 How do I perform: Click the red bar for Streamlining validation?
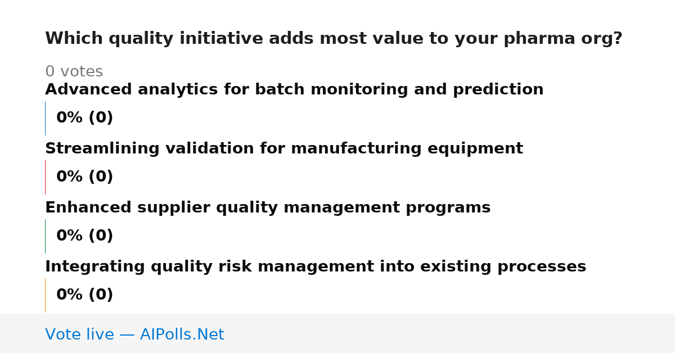pyautogui.click(x=46, y=177)
